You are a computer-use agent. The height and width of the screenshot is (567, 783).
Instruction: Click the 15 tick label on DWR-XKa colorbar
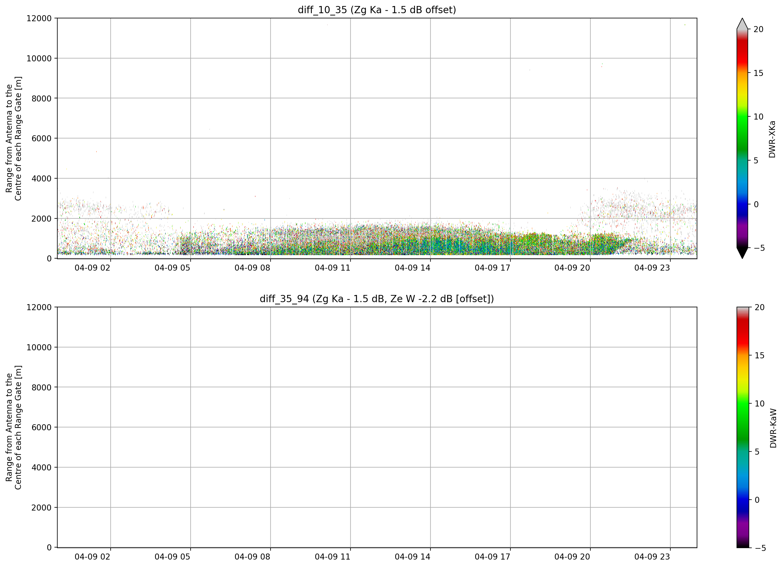tap(758, 73)
